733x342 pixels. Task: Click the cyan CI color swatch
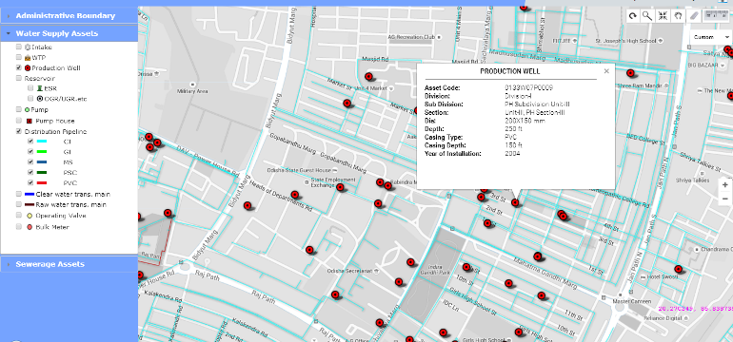coord(41,142)
